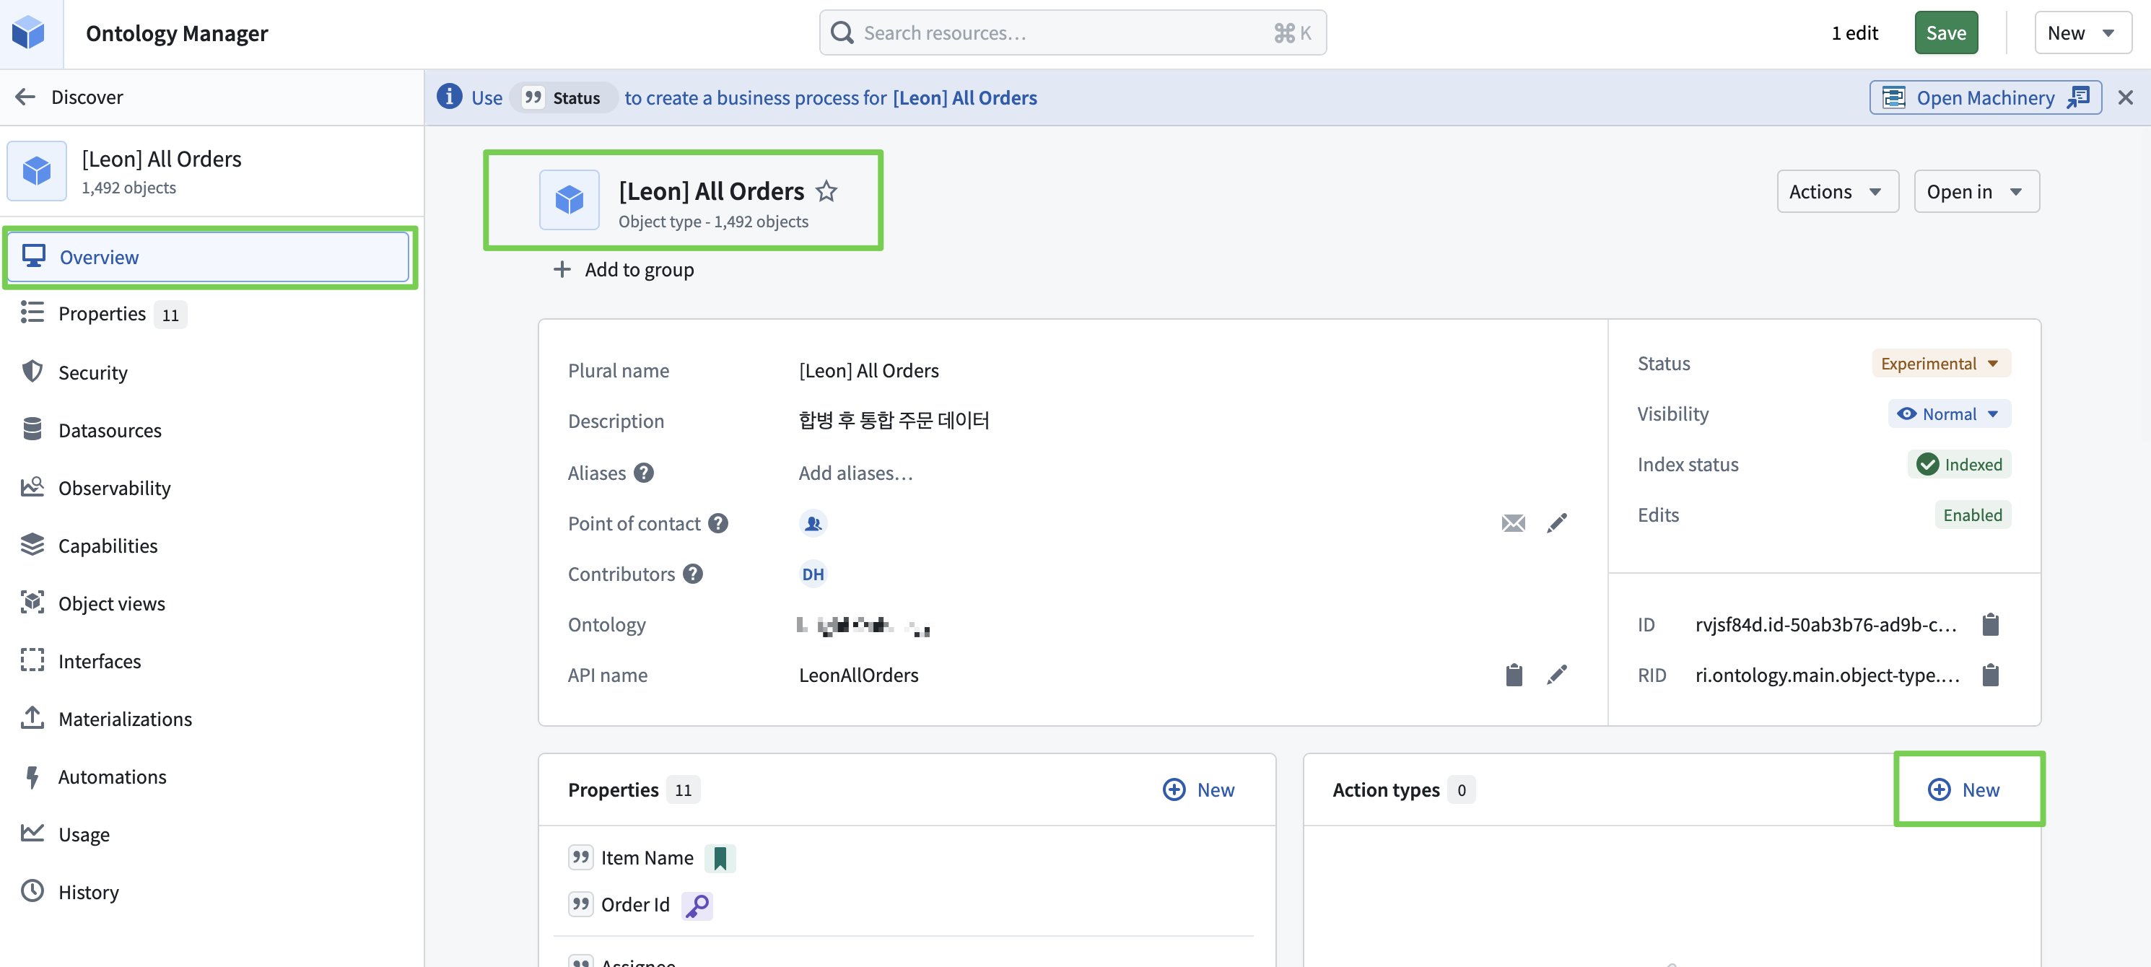Click the pencil icon to edit API name

click(x=1556, y=675)
